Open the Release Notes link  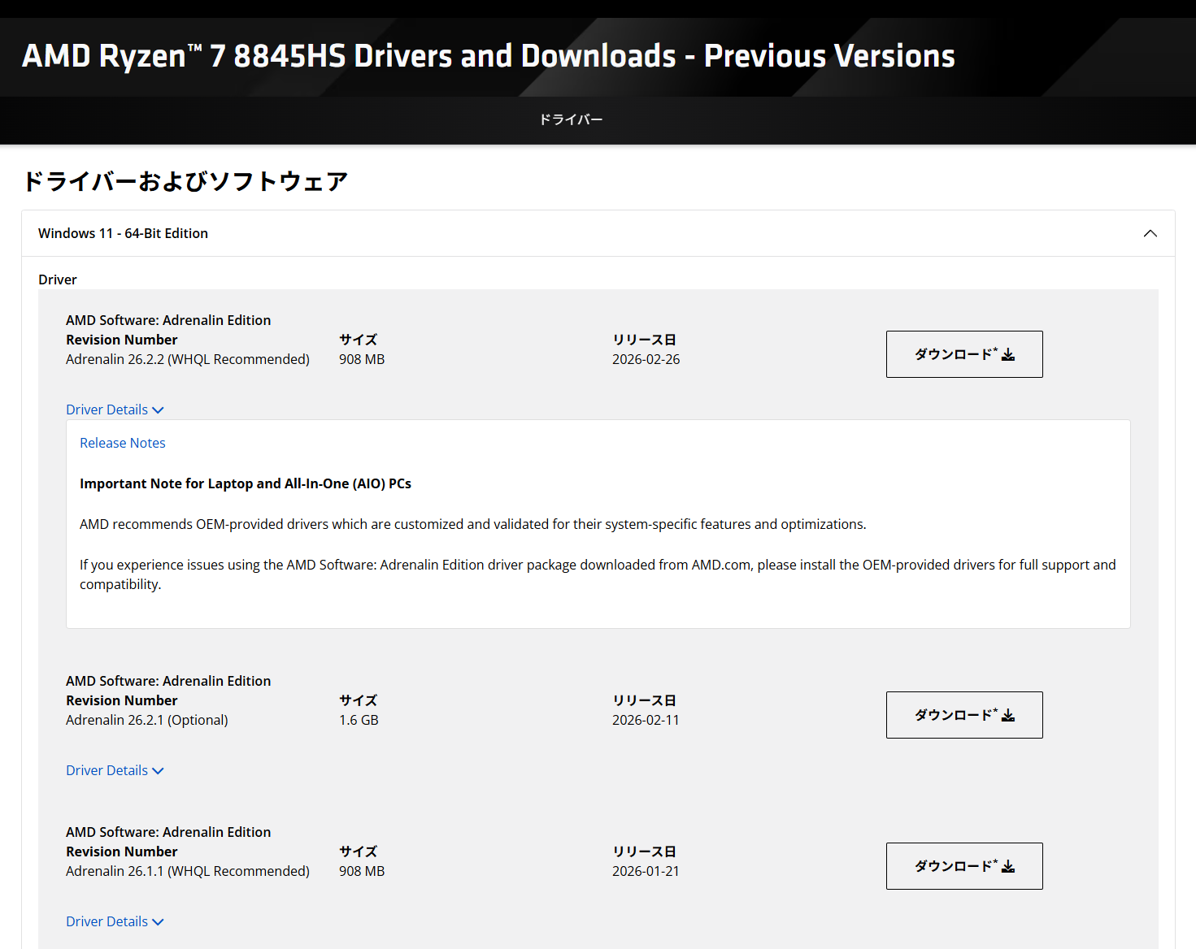click(x=123, y=444)
